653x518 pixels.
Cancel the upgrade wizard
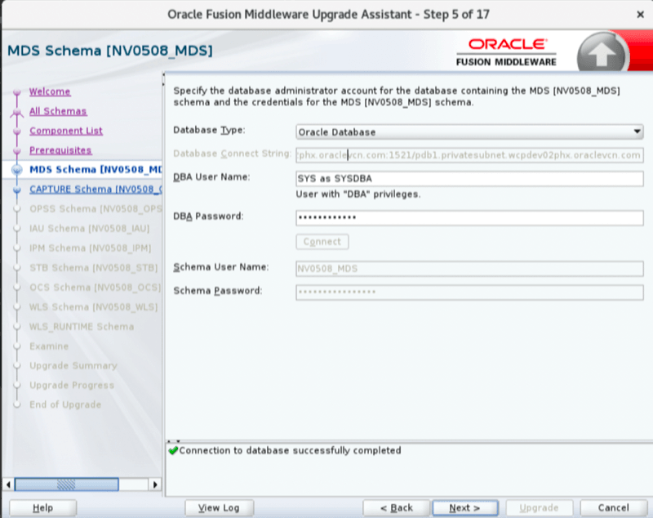point(614,507)
